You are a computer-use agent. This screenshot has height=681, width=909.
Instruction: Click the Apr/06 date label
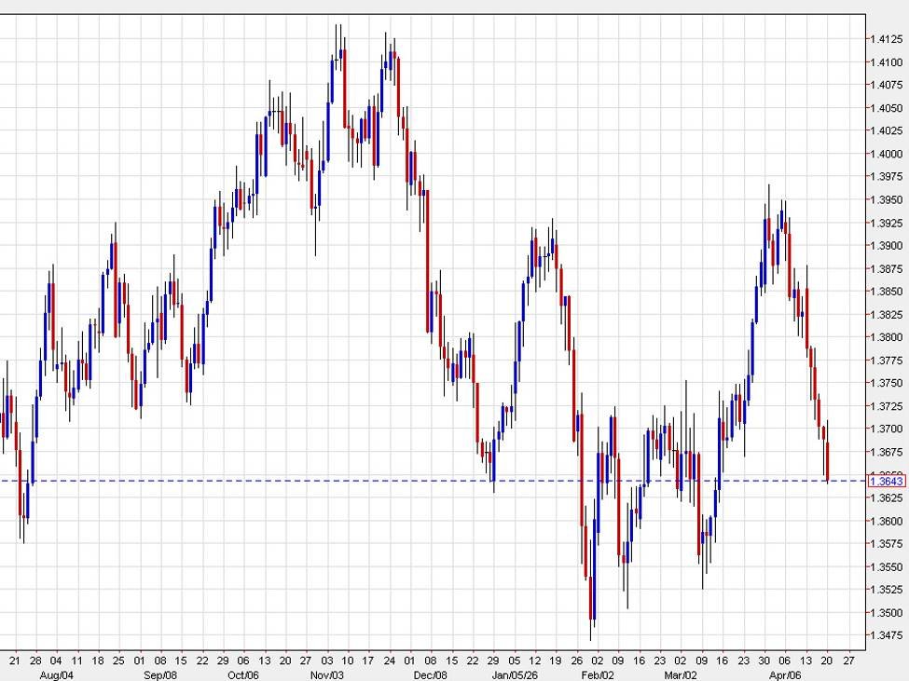tap(784, 674)
